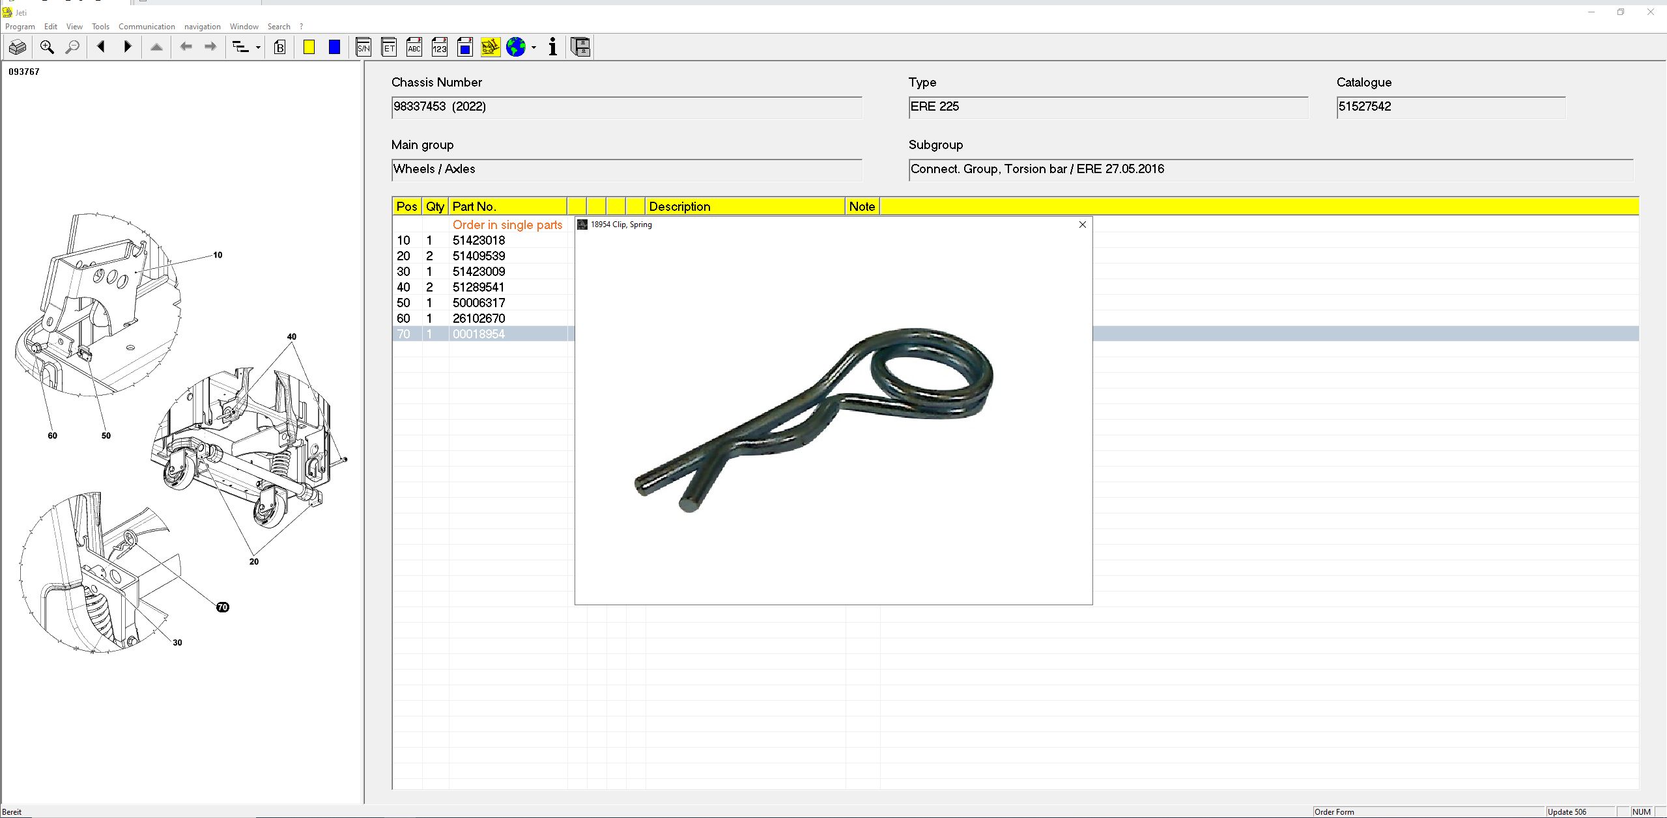Click the globe language icon
The width and height of the screenshot is (1667, 818).
click(x=516, y=47)
